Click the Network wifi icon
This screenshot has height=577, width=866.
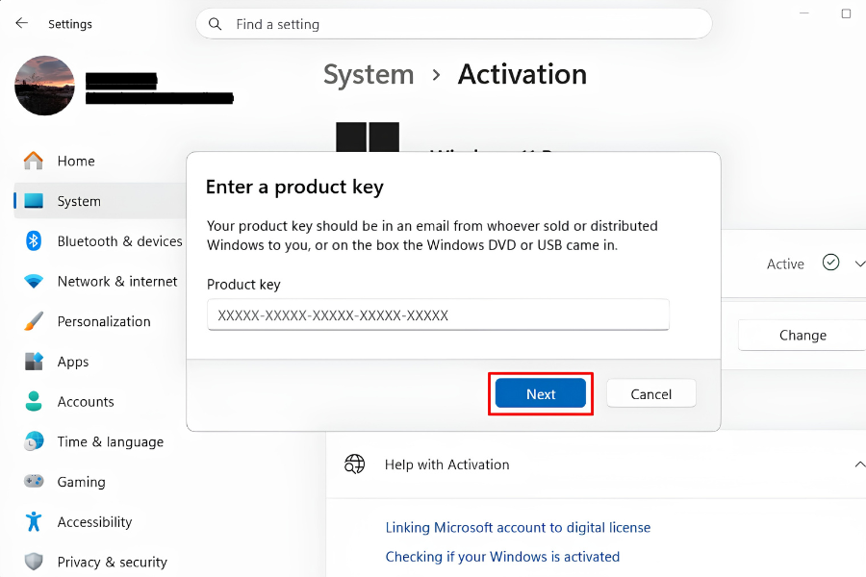34,281
